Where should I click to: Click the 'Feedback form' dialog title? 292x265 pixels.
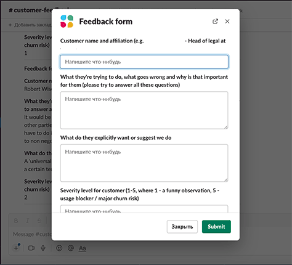pyautogui.click(x=106, y=22)
